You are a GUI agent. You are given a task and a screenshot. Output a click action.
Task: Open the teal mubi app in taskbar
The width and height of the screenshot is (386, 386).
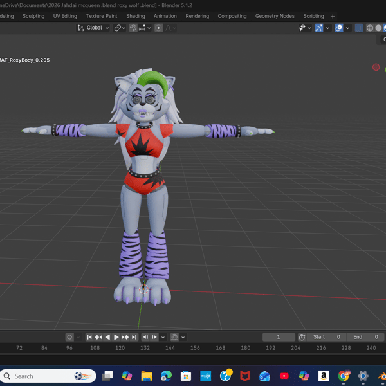click(206, 376)
